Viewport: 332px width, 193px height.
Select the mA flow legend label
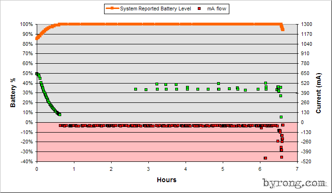coord(217,8)
